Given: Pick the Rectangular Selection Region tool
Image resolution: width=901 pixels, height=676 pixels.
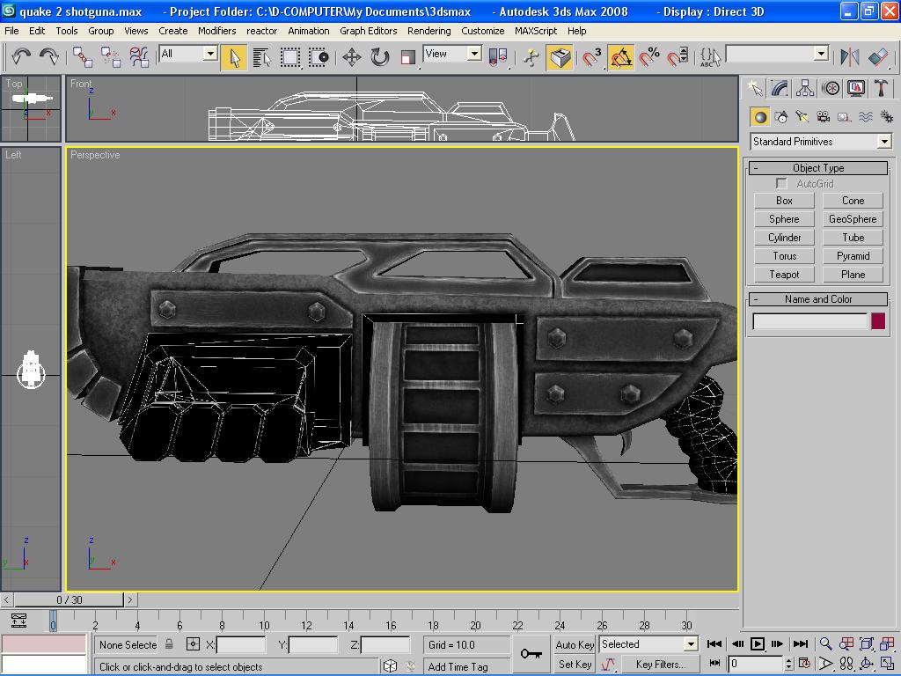Looking at the screenshot, I should coord(290,57).
